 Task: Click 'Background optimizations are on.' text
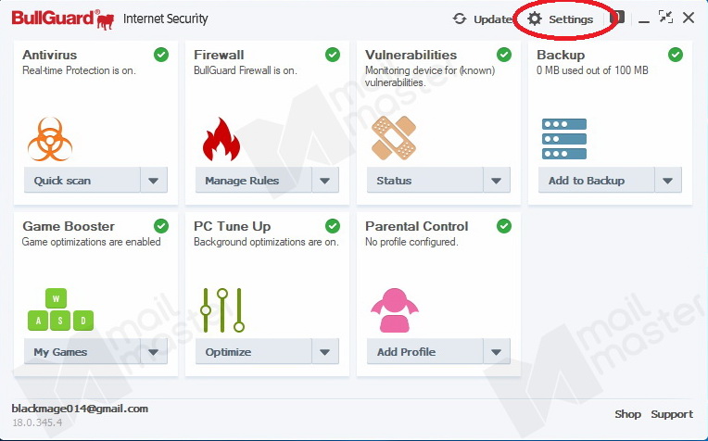pyautogui.click(x=266, y=242)
